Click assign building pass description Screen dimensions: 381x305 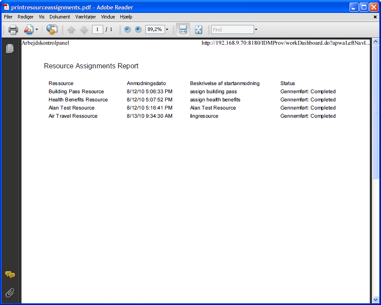point(213,92)
